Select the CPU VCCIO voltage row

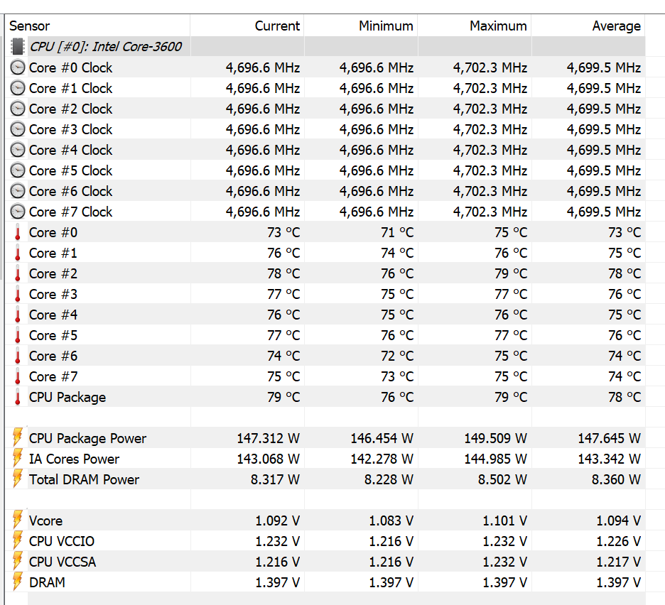click(63, 541)
